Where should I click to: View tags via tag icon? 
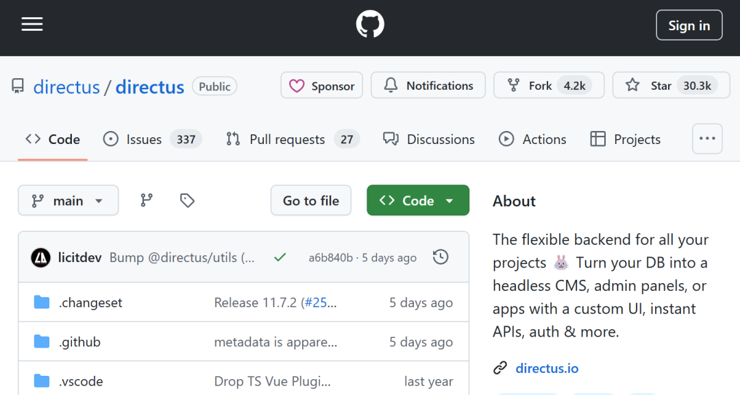(x=187, y=200)
